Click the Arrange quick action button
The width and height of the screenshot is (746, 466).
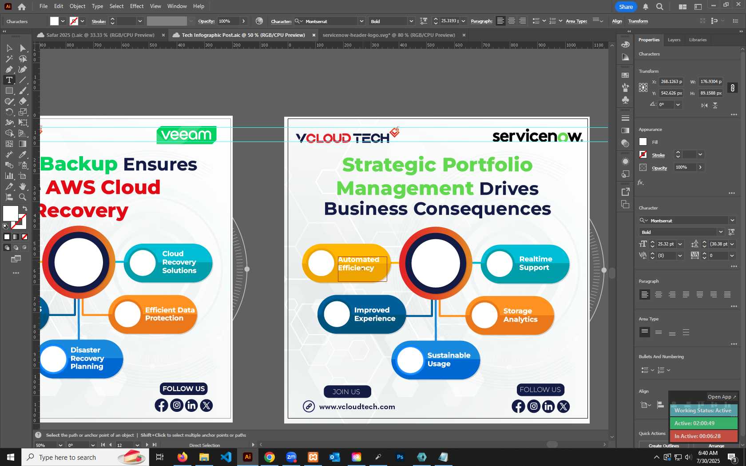coord(716,446)
